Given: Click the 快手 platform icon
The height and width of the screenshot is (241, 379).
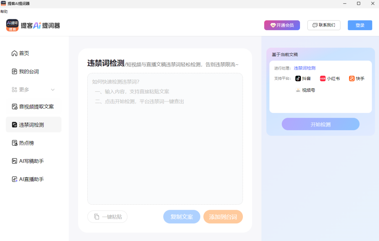Looking at the screenshot, I should tap(352, 78).
